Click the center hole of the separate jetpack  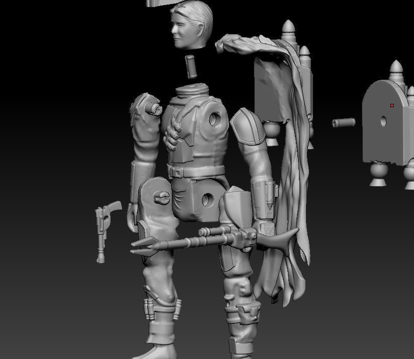(x=383, y=121)
